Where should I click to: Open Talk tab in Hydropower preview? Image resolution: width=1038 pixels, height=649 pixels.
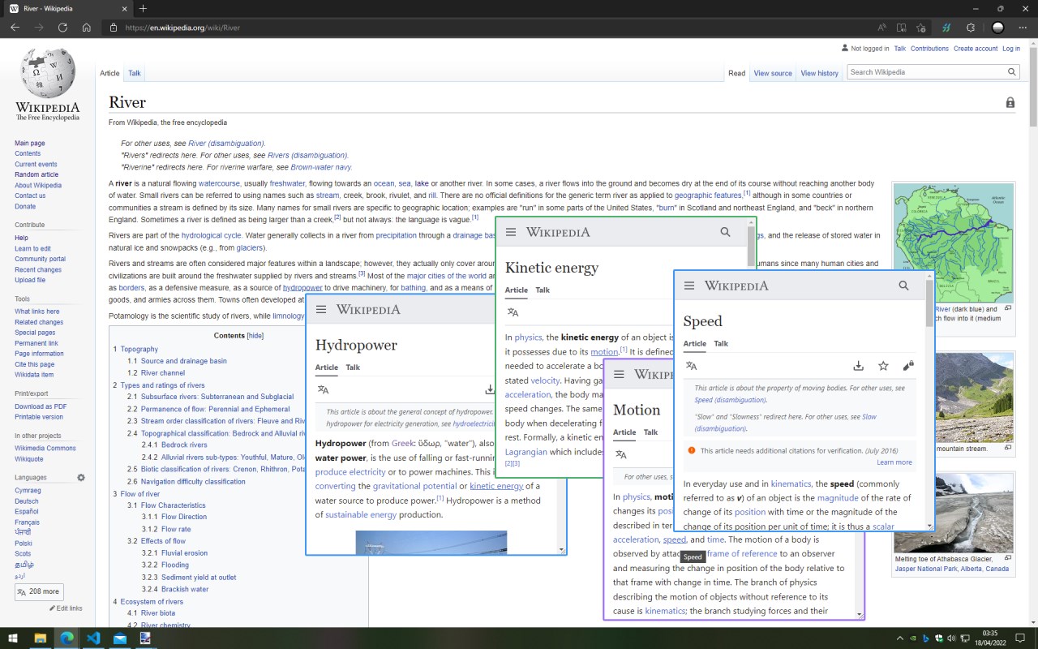(353, 367)
